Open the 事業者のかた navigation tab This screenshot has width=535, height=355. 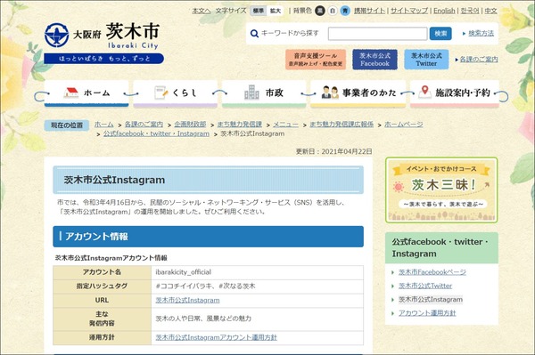pos(358,94)
